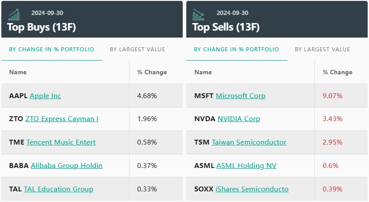369x202 pixels.
Task: Click the NVIDIA Corp link
Action: (239, 119)
